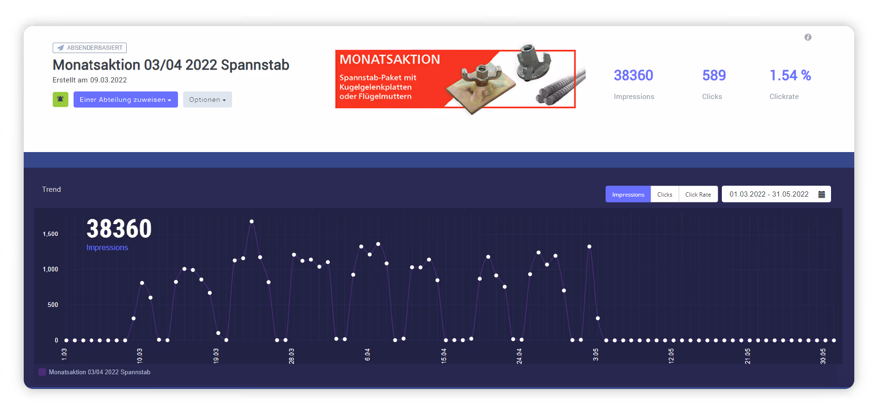This screenshot has width=878, height=415.
Task: Click the highest peak data point on chart
Action: (252, 221)
